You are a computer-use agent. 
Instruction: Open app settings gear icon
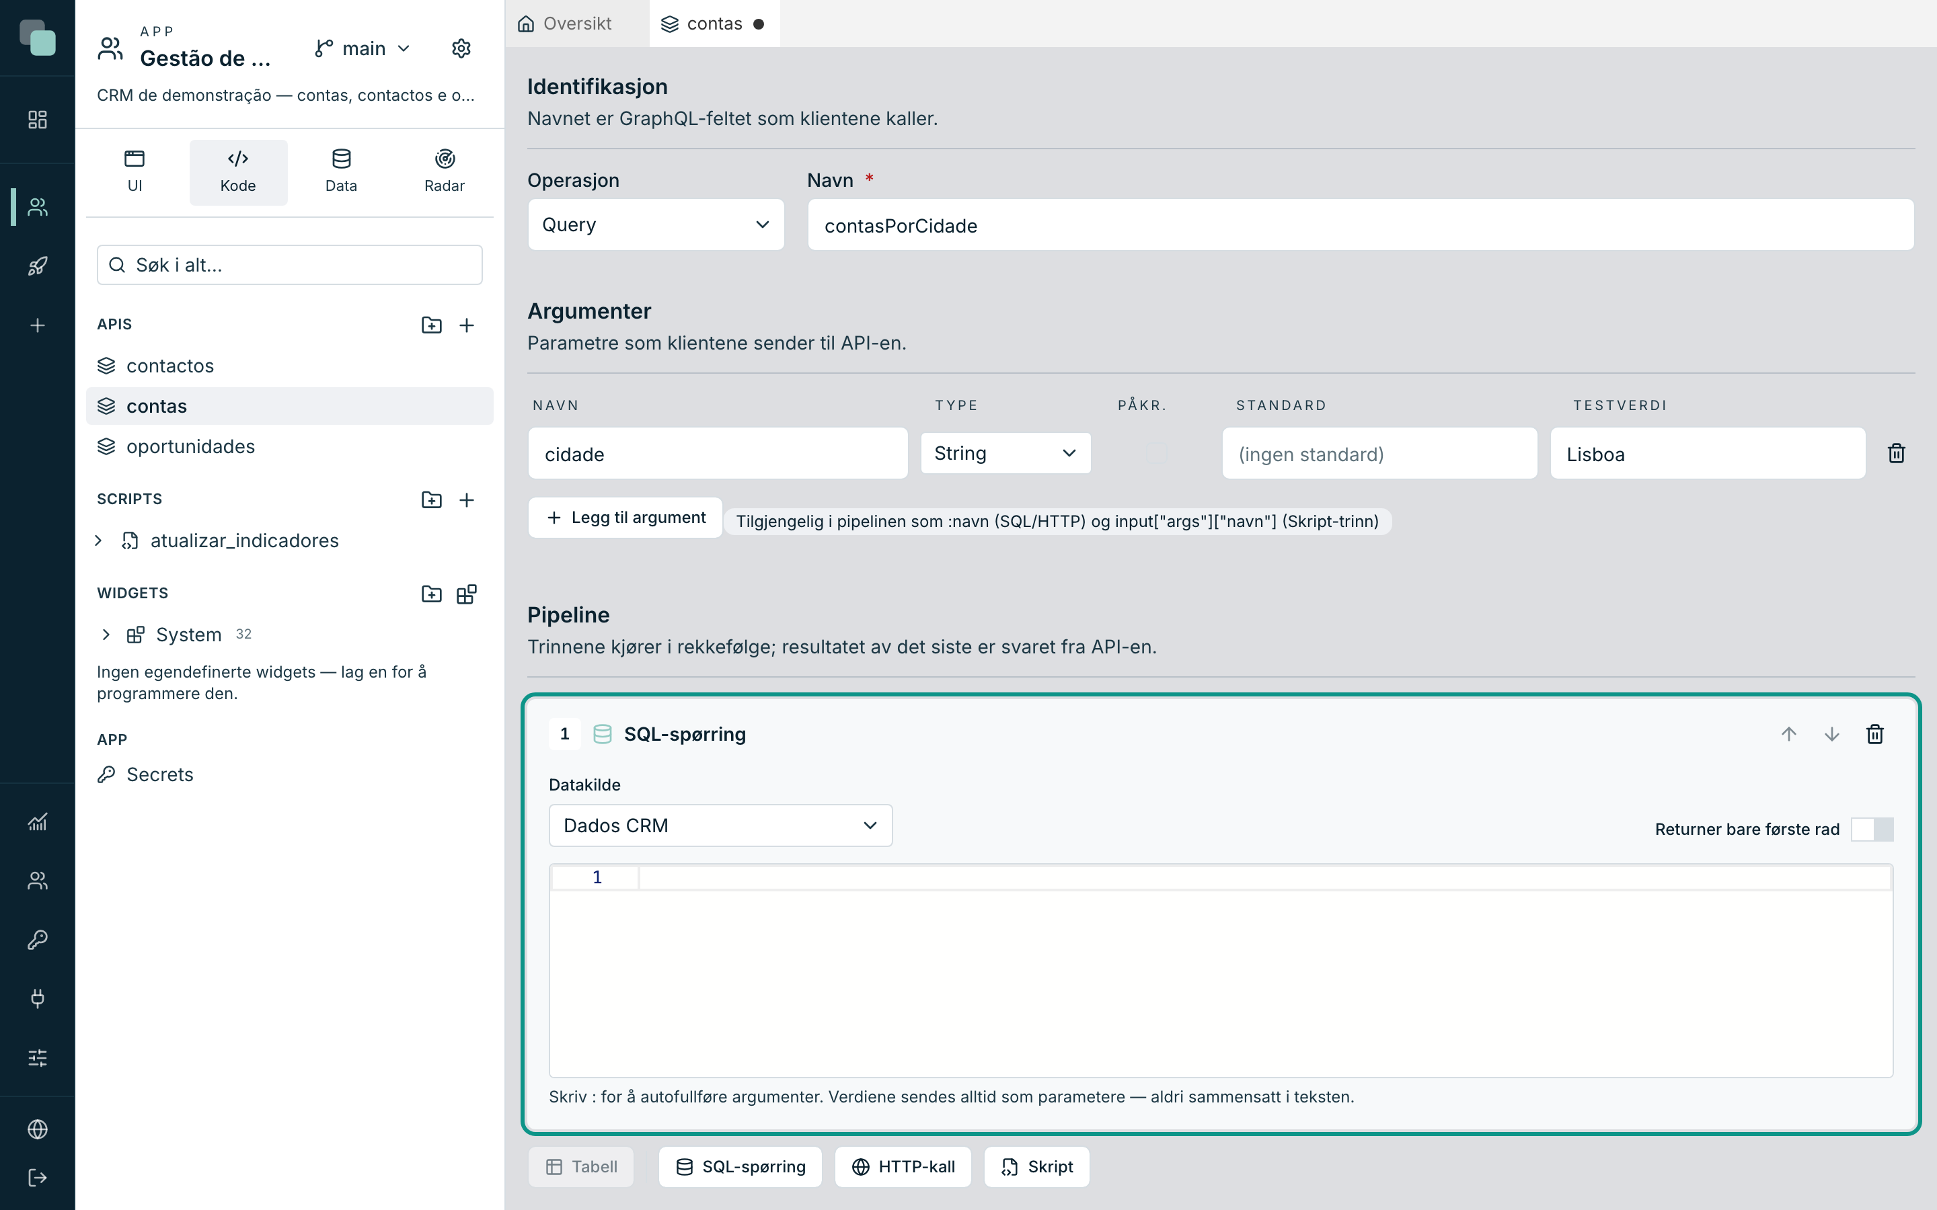(x=461, y=49)
